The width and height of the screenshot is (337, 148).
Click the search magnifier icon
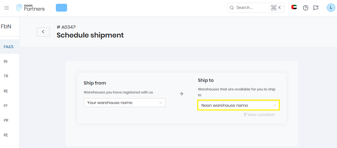click(232, 8)
